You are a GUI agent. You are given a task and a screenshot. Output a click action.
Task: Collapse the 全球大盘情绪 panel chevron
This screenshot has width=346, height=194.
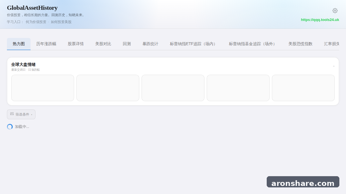coord(334,67)
